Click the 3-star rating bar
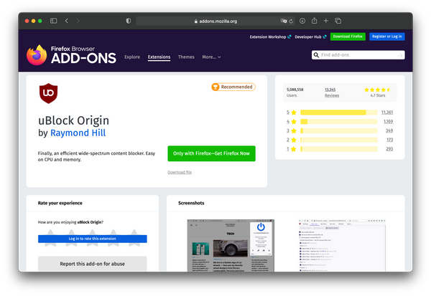Viewport: 431px width, 296px height. point(339,131)
